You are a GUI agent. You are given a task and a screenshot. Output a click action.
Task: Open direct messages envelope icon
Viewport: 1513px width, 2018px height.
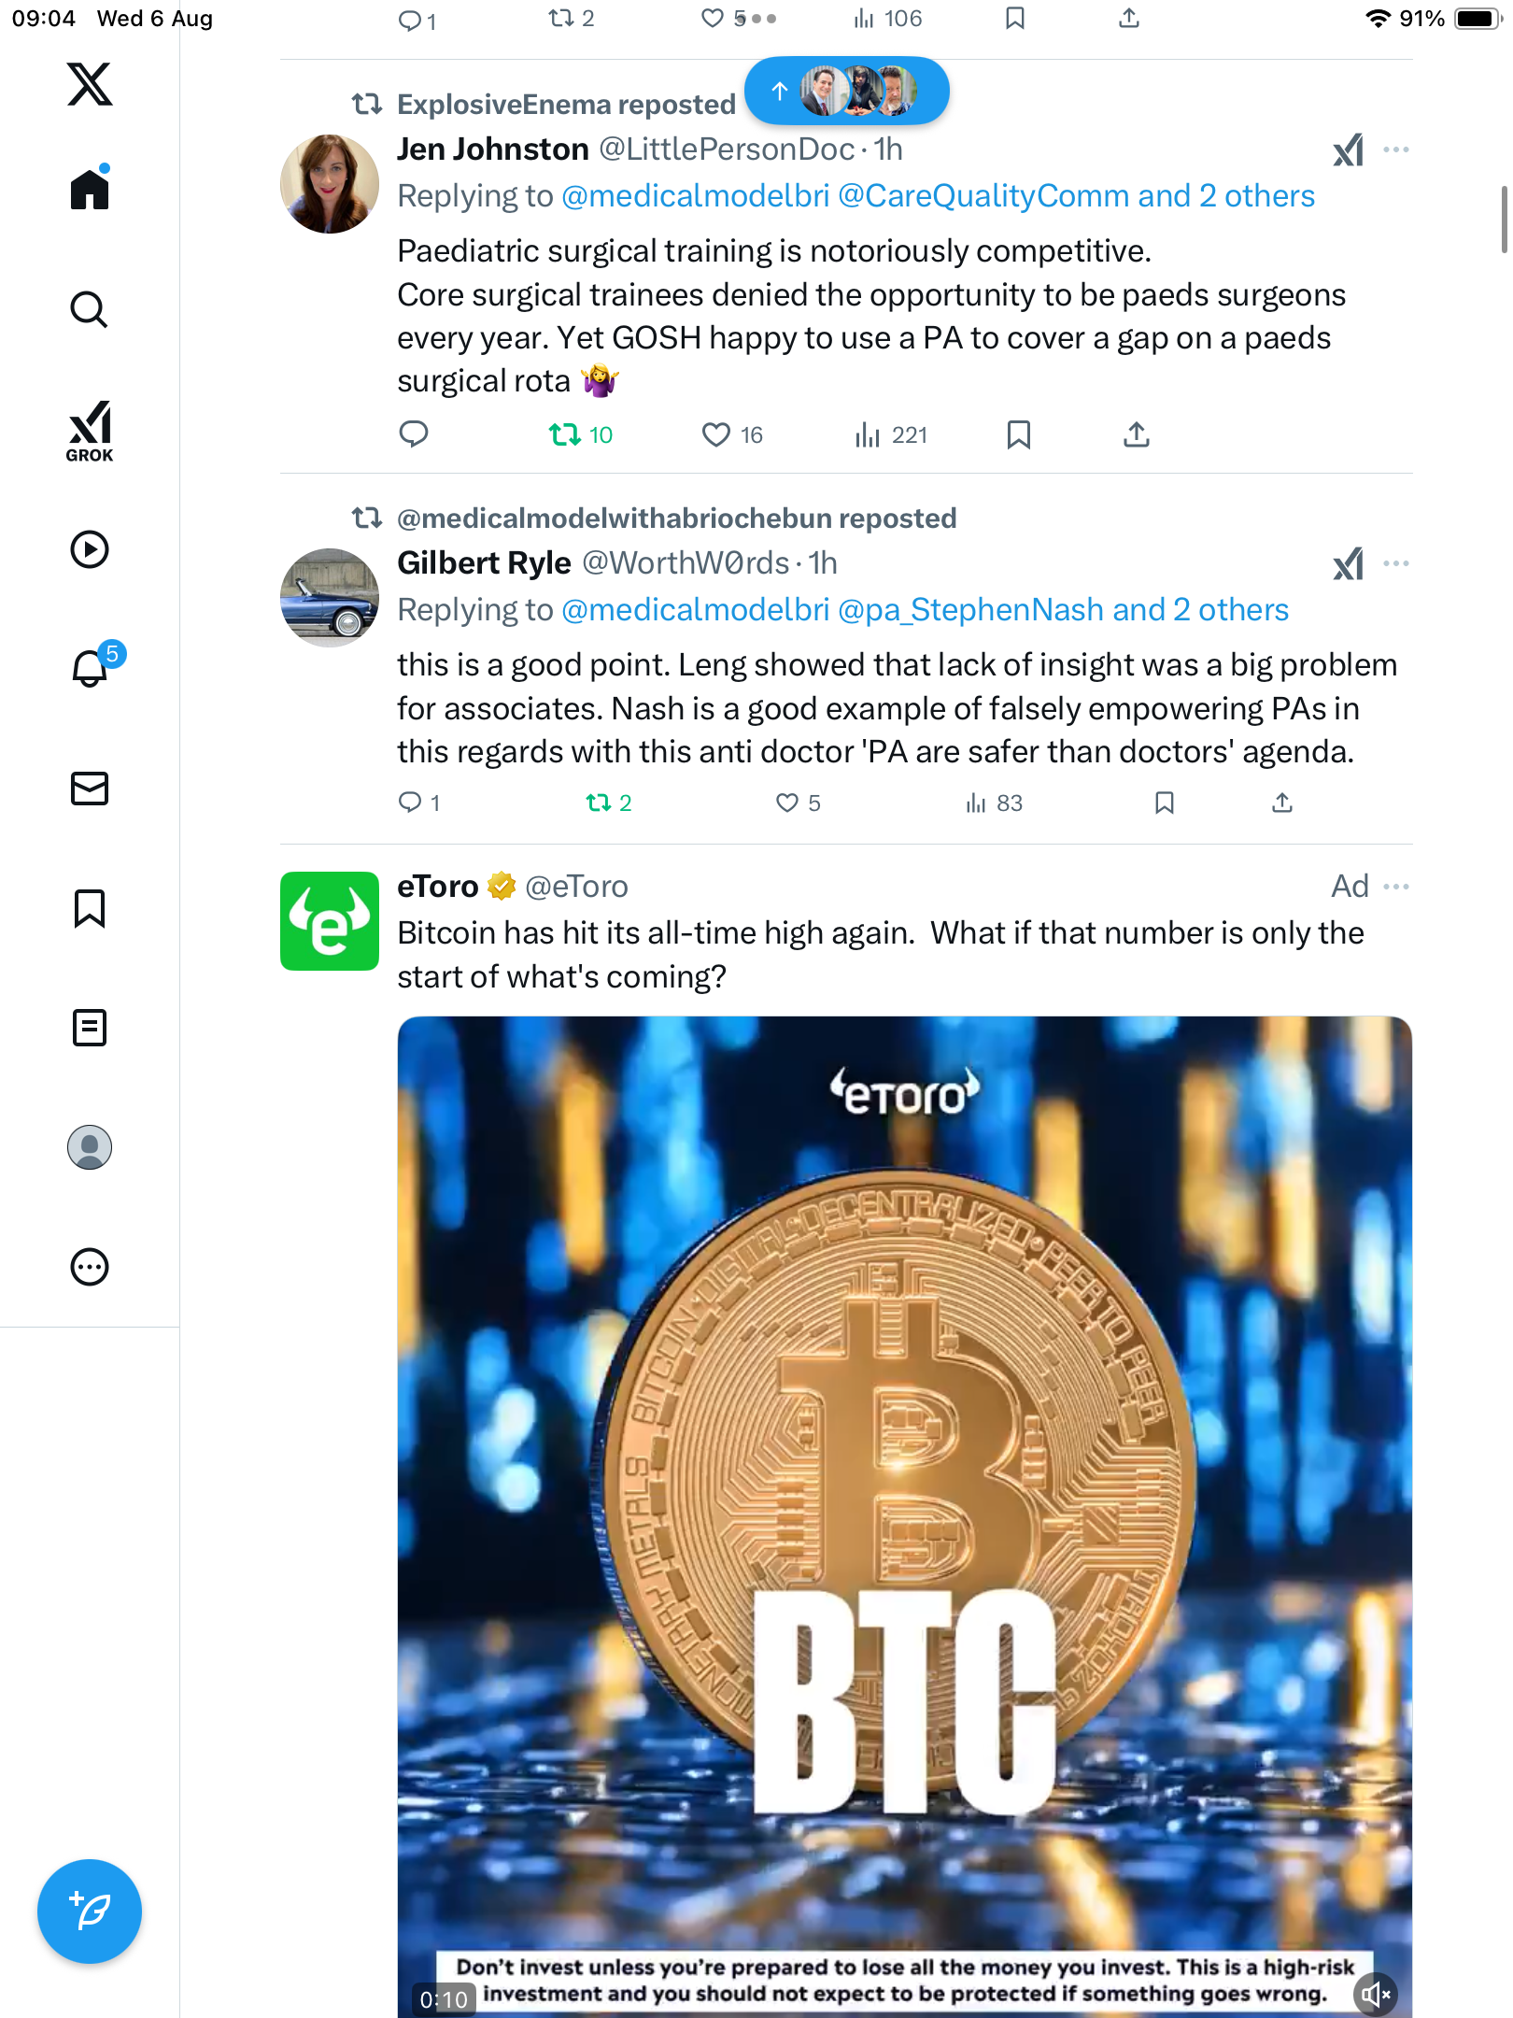(x=90, y=788)
